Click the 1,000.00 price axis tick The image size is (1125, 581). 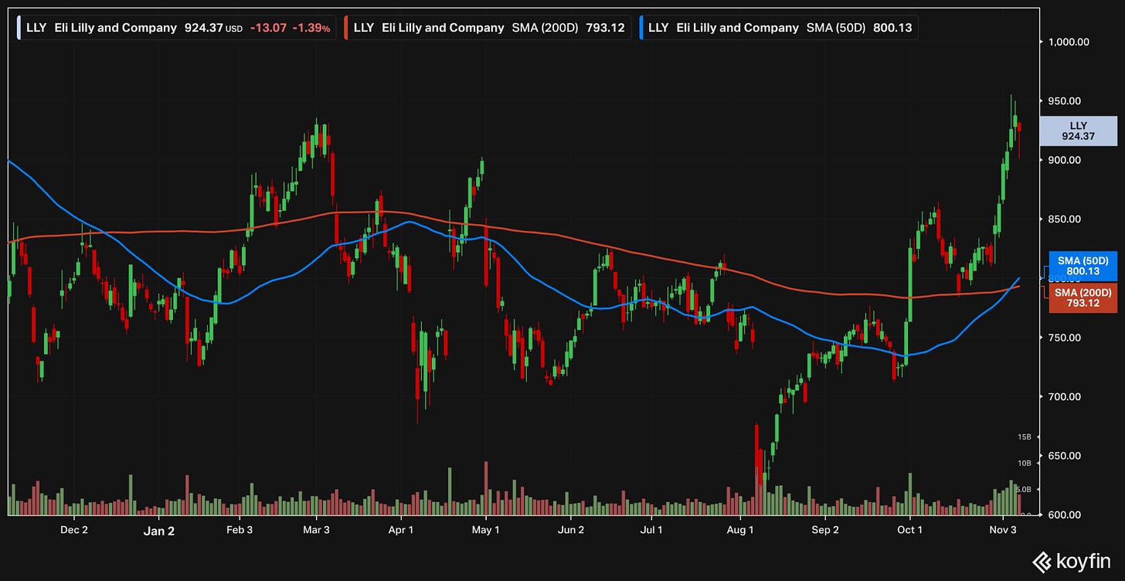click(x=1069, y=42)
